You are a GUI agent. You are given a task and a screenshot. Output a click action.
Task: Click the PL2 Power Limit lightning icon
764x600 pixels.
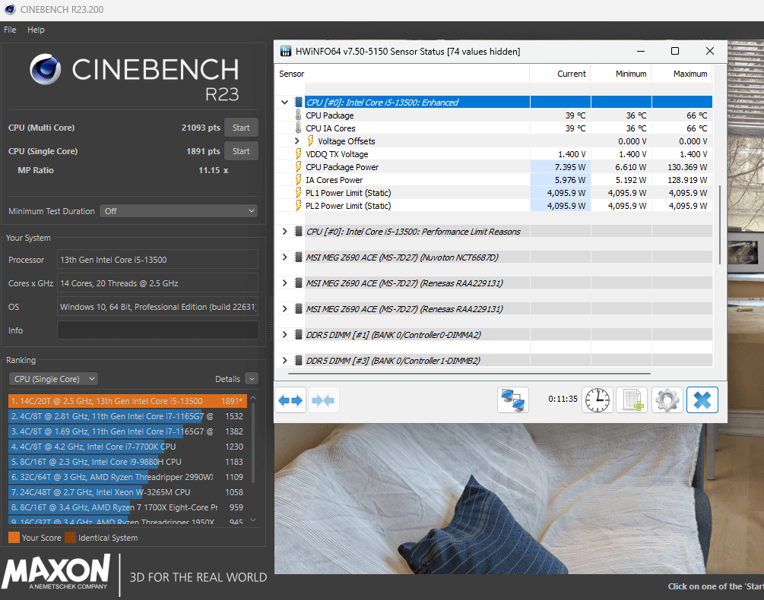pos(298,205)
